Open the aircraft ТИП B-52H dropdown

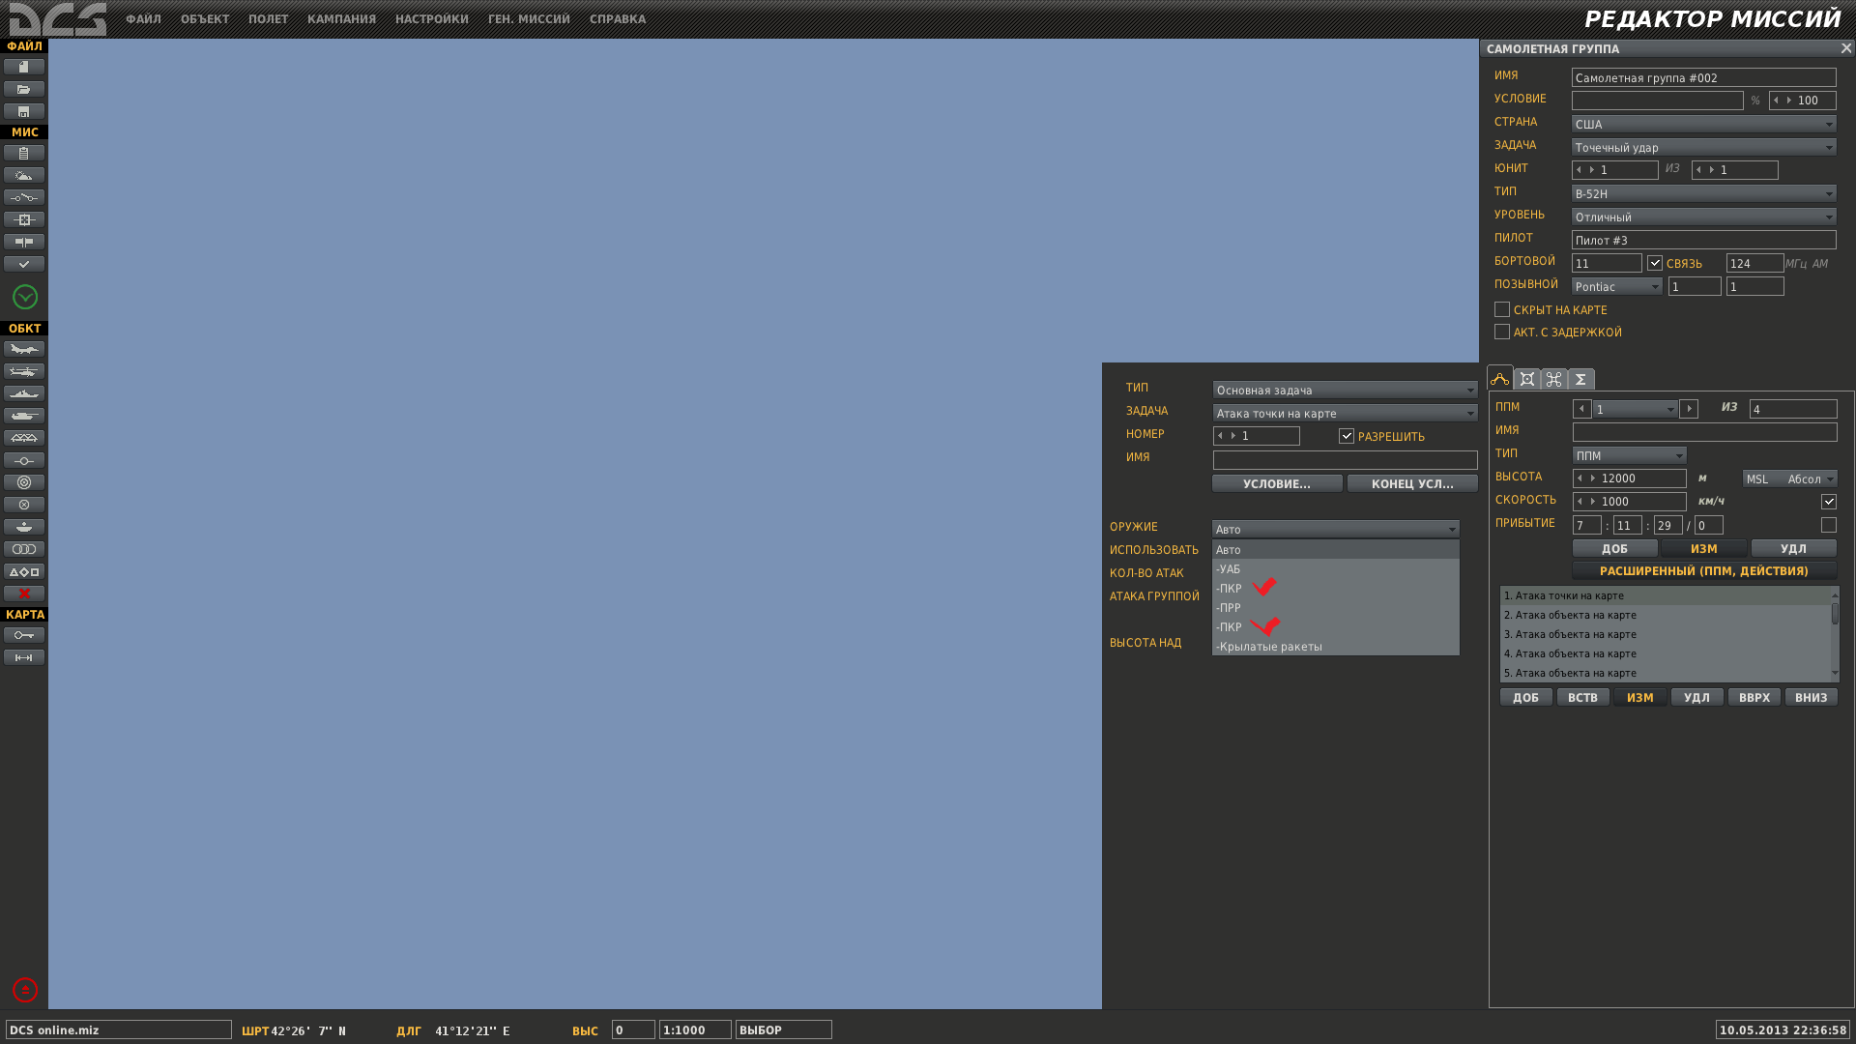click(1704, 193)
